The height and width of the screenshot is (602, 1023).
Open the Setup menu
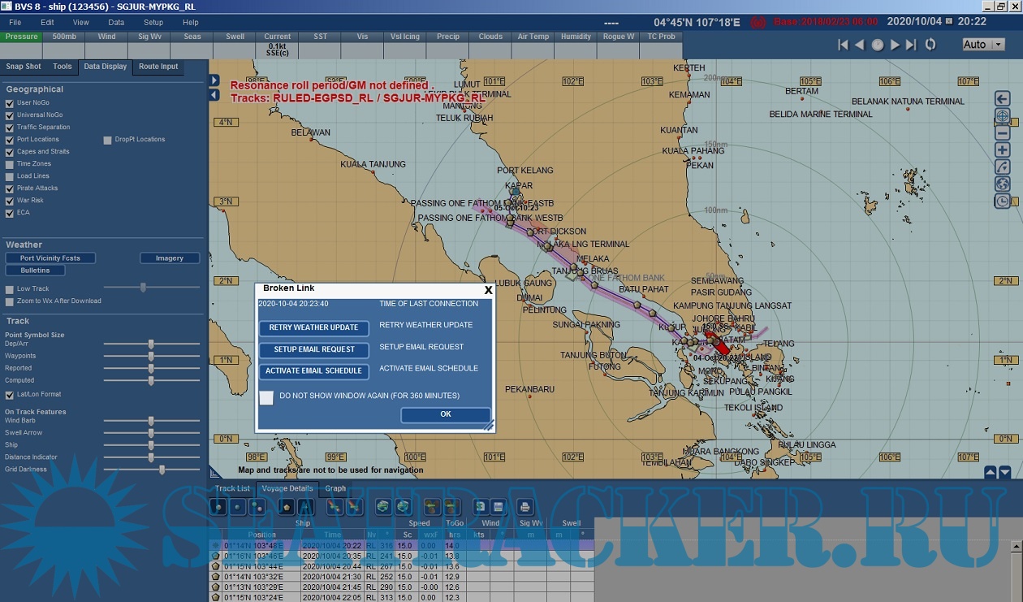(x=153, y=23)
